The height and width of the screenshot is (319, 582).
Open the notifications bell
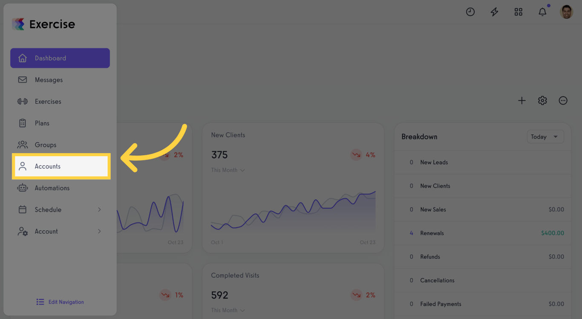542,12
